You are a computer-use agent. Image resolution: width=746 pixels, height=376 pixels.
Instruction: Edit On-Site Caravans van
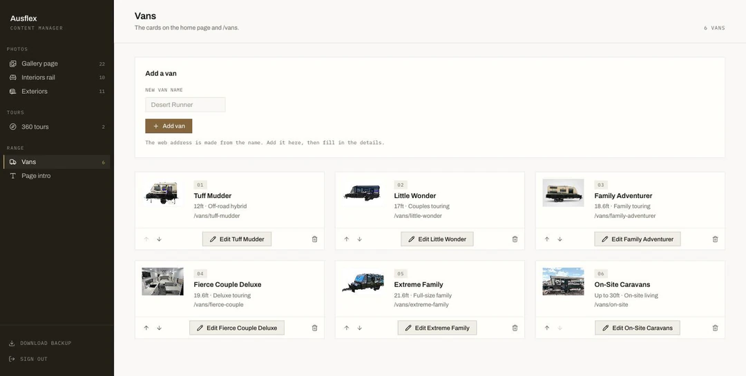point(638,328)
